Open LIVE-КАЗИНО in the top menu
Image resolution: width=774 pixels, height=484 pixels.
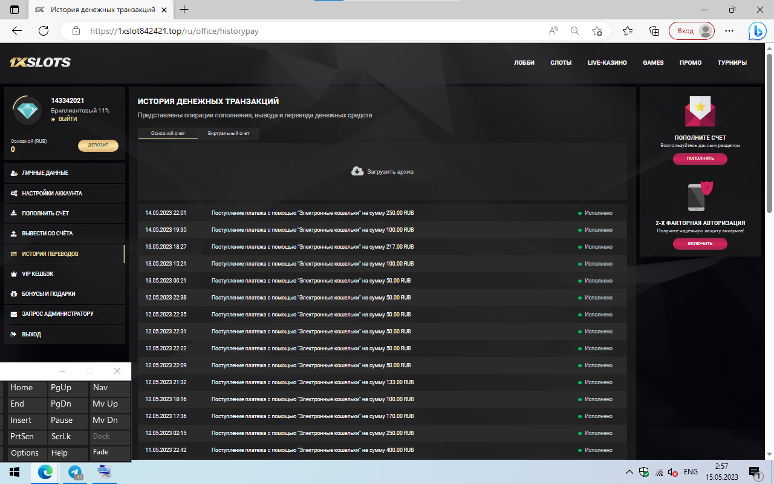607,63
